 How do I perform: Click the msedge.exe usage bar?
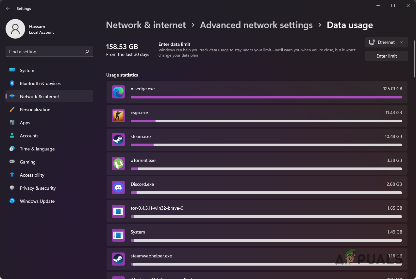(x=266, y=97)
